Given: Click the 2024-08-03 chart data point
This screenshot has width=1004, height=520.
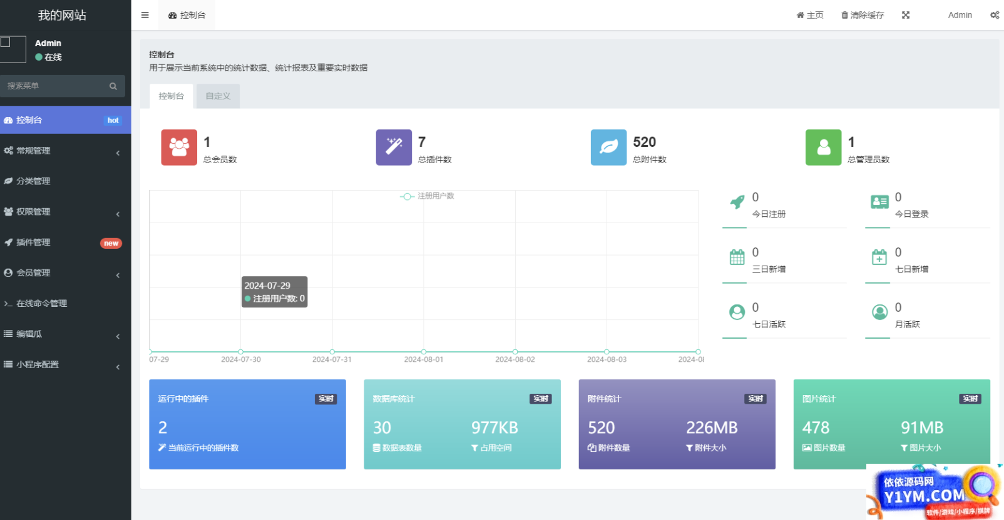Looking at the screenshot, I should (x=607, y=352).
